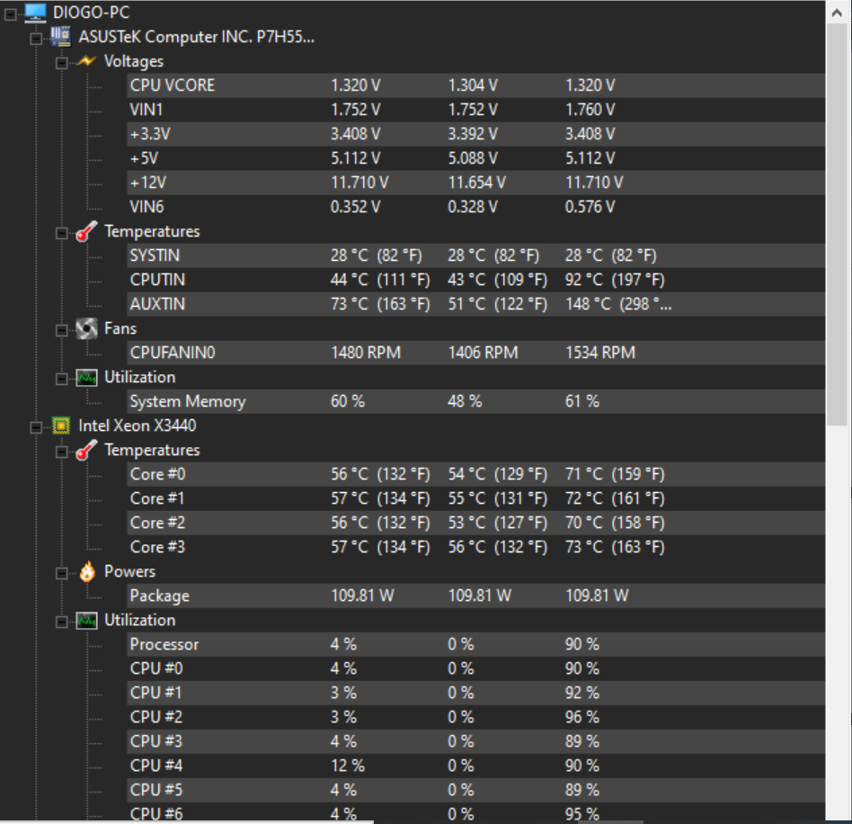Click the Fans icon
The height and width of the screenshot is (824, 852).
(x=86, y=328)
